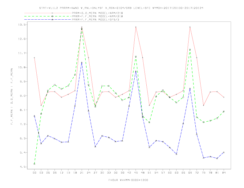Screen dimensions: 244x188
Task: Click green circle data point at hour 00
Action: tap(35, 164)
